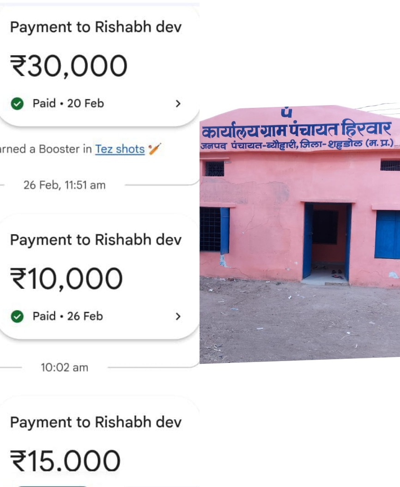Open the Tez shots link
Screen dimensions: 400x487
coord(120,149)
